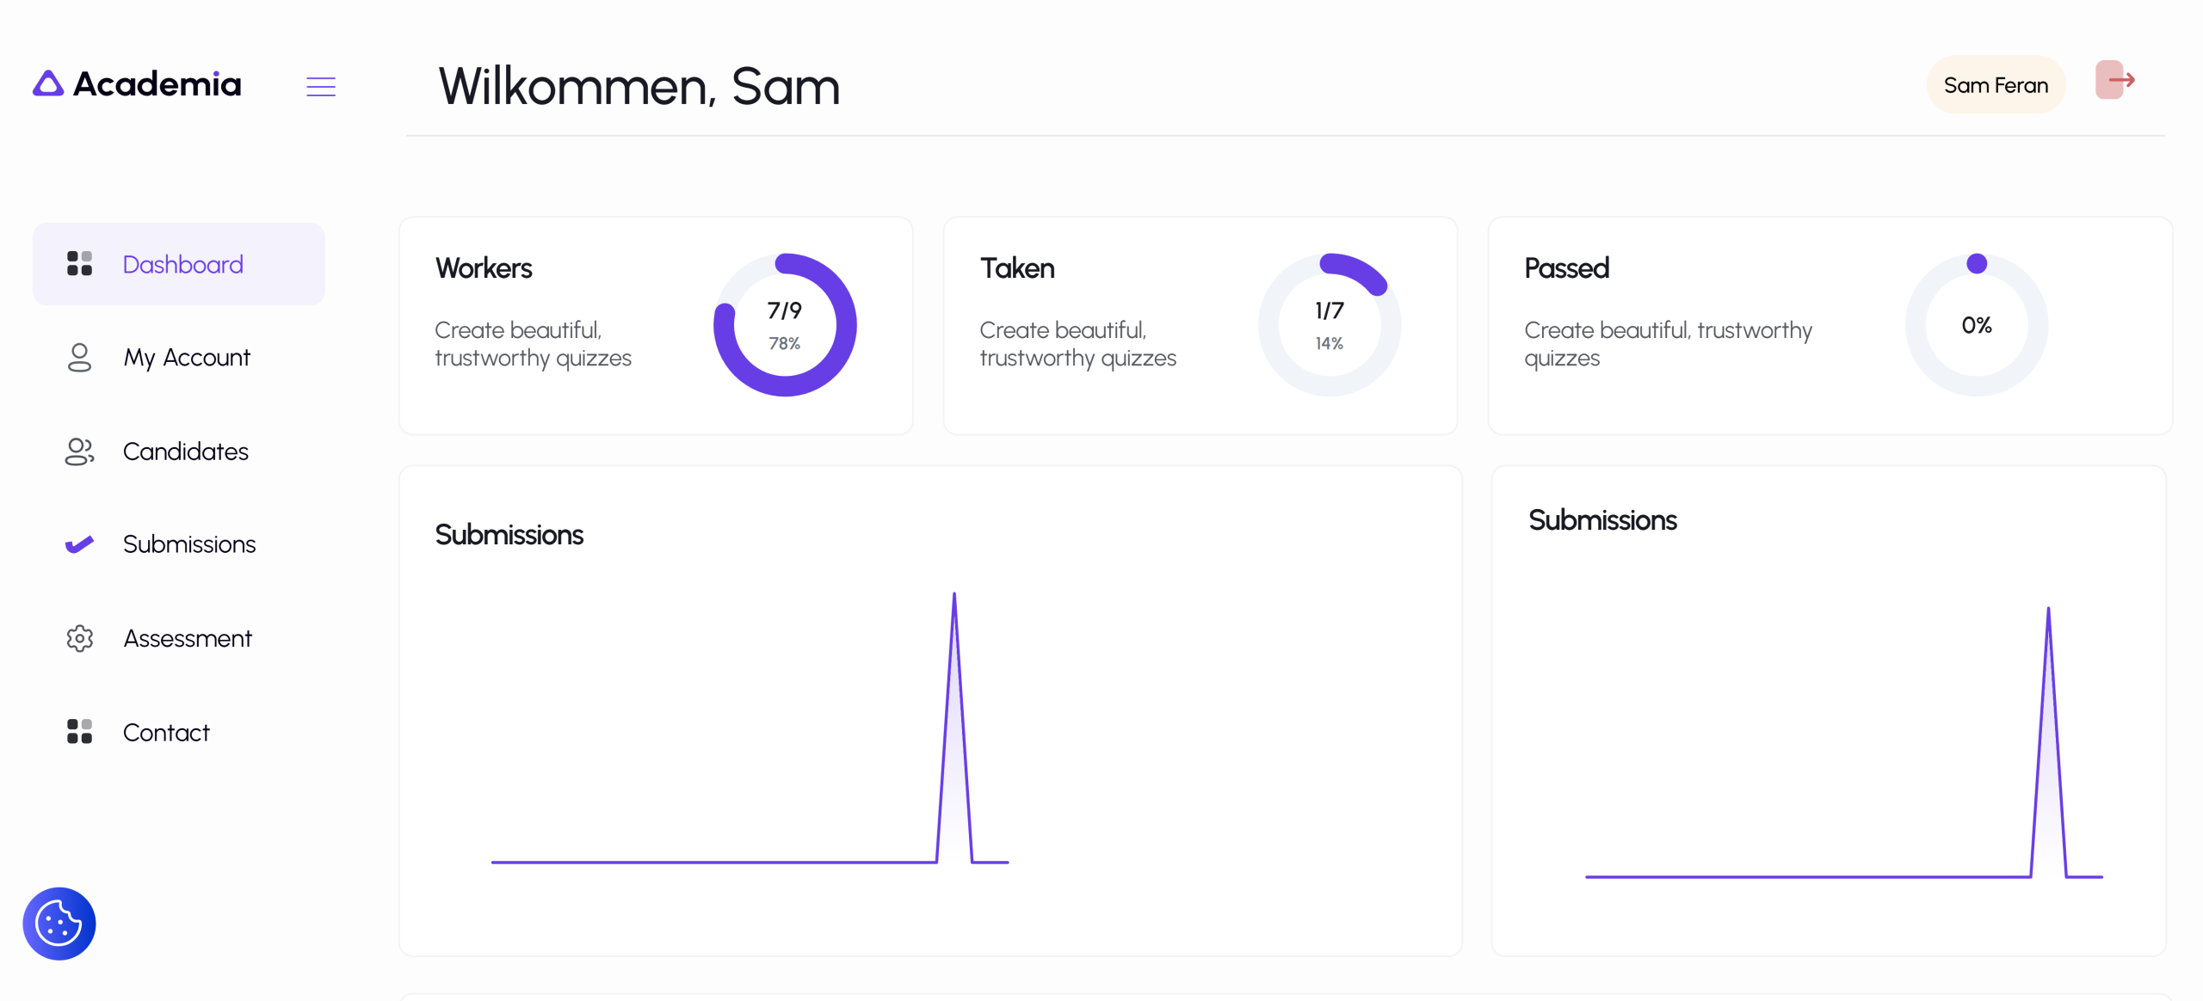Open the Candidates section

click(x=186, y=451)
